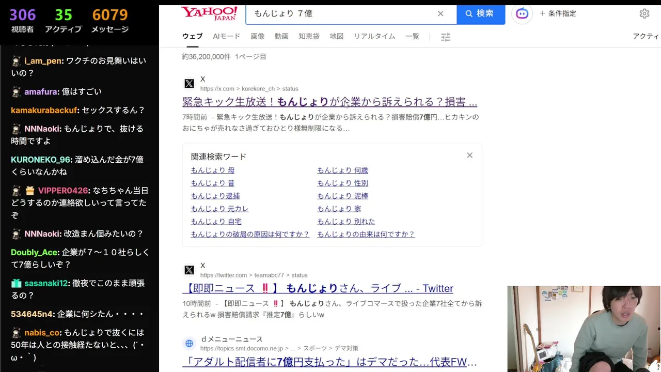The image size is (661, 372).
Task: Select the ウェブ tab
Action: [192, 36]
